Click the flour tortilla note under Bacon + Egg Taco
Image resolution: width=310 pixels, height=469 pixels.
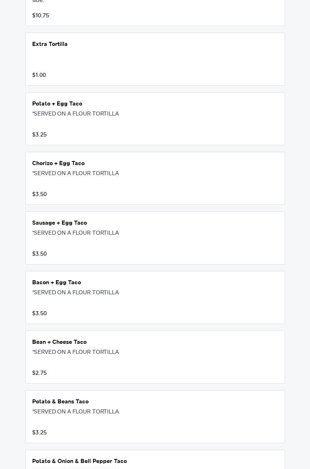(x=76, y=293)
